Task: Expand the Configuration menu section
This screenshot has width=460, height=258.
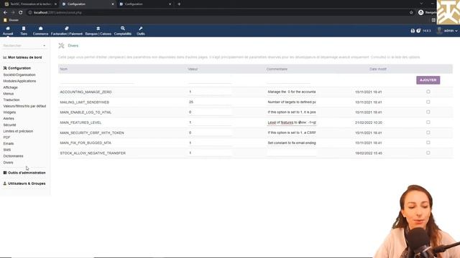Action: 19,68
